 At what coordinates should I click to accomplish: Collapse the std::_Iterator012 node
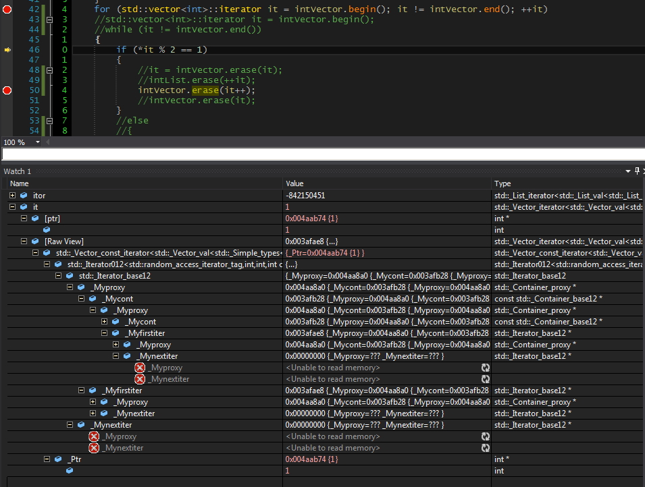pos(47,264)
